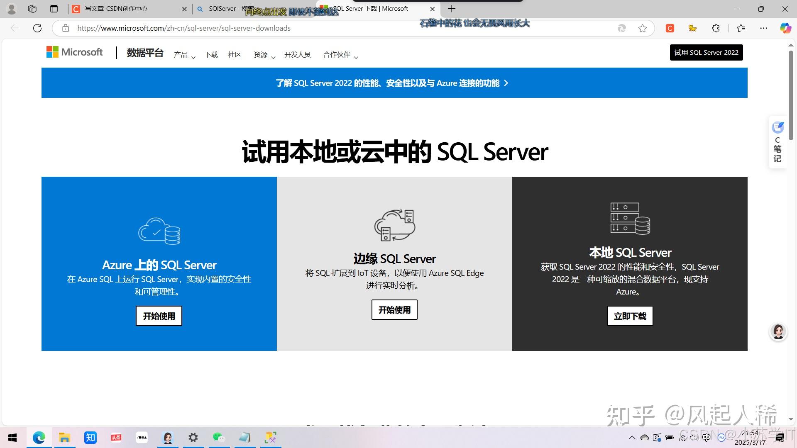Open the Favorites list icon

[x=741, y=28]
